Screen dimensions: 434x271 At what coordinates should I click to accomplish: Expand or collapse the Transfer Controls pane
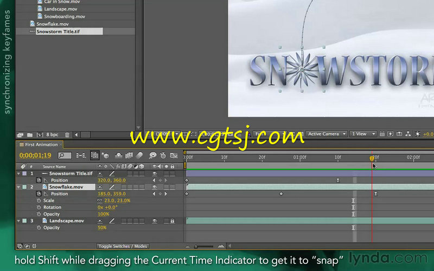27,246
